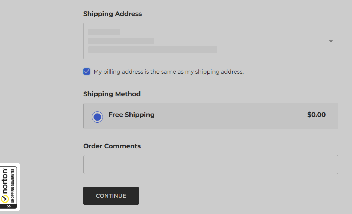Click the longest placeholder line in the address box
352x214 pixels.
coord(153,50)
